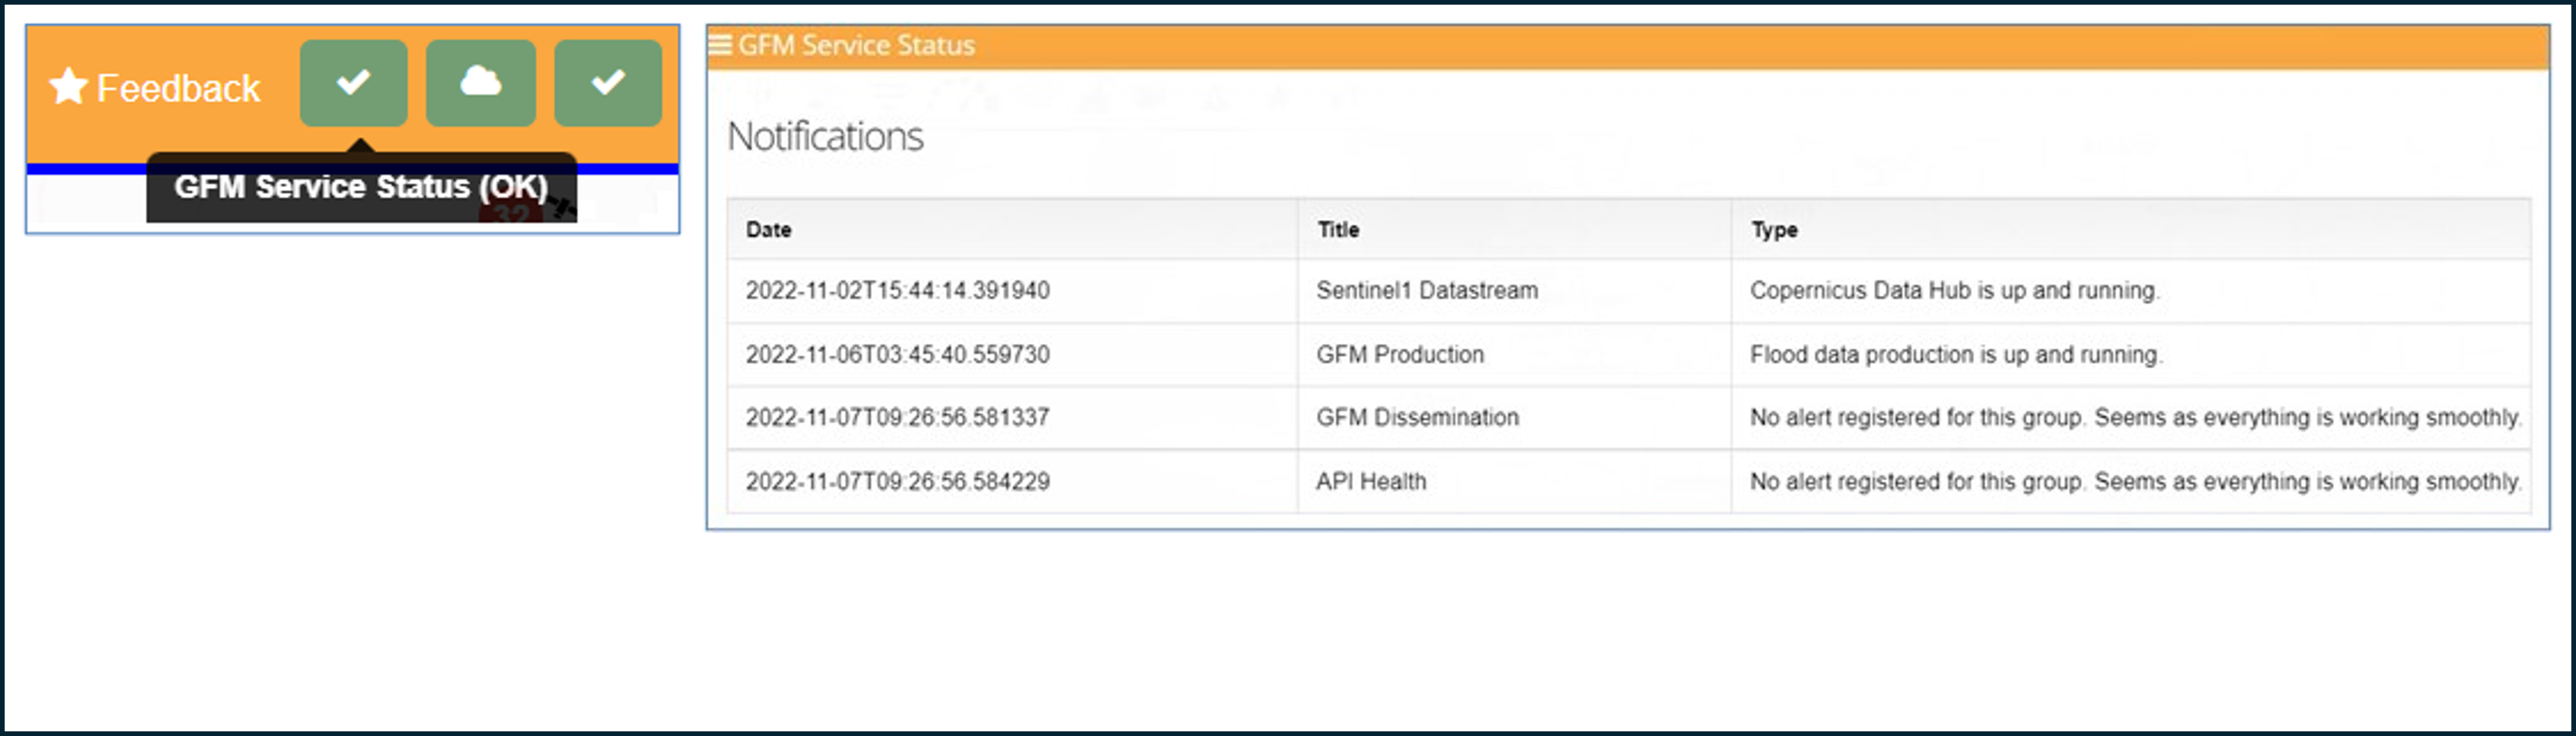Select the GFM Dissemination title cell

point(1417,418)
